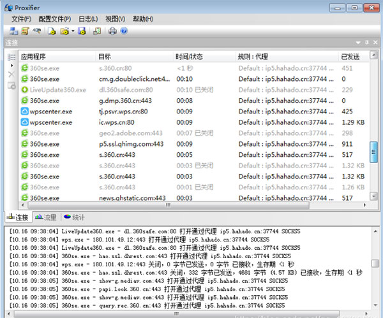Click connections horizontal scroll left arrow
Viewport: 383px width, 318px height.
tap(23, 205)
